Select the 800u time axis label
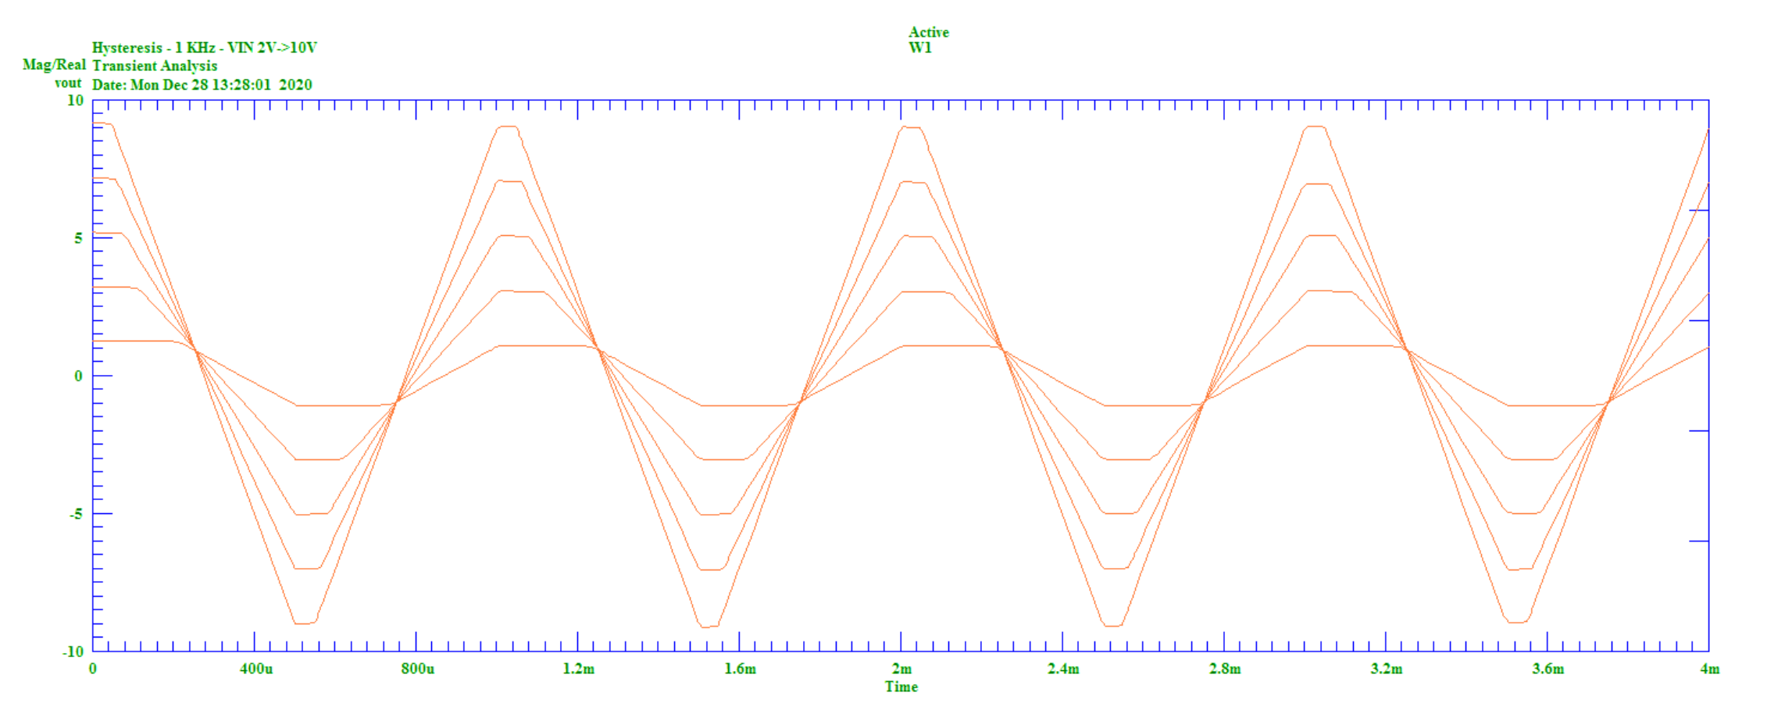The width and height of the screenshot is (1785, 707). pos(418,669)
